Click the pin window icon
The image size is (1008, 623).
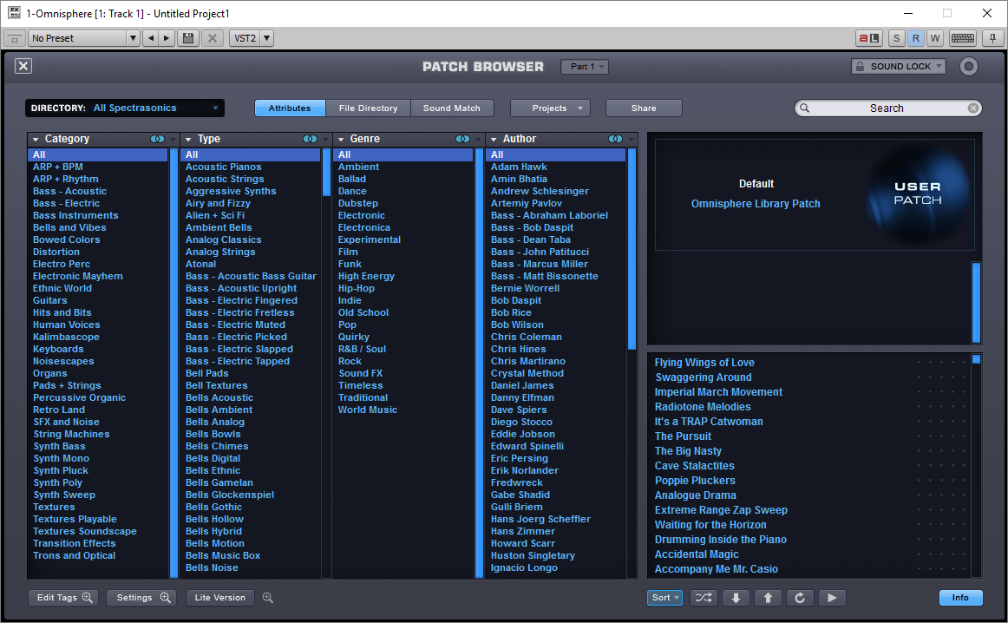pyautogui.click(x=992, y=38)
